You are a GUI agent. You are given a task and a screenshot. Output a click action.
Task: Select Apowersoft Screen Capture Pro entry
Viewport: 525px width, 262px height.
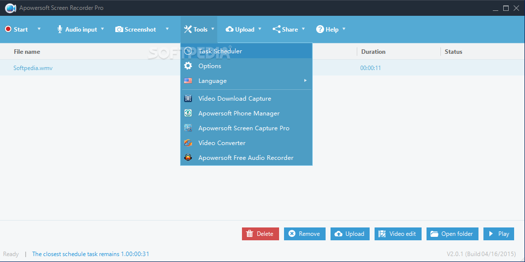pyautogui.click(x=246, y=128)
